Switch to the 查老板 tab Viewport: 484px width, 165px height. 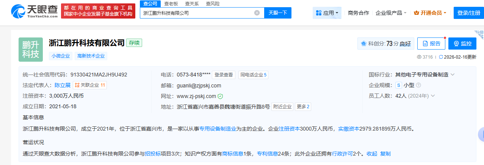click(x=171, y=3)
